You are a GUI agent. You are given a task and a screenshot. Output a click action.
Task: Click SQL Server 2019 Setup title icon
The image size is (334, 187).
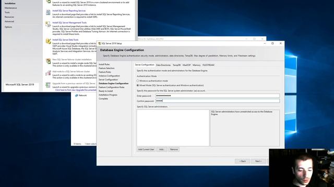click(x=100, y=43)
